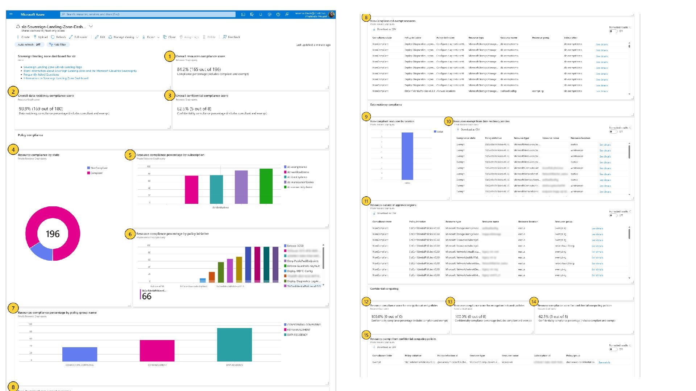
Task: Open the notifications bell icon
Action: [261, 14]
